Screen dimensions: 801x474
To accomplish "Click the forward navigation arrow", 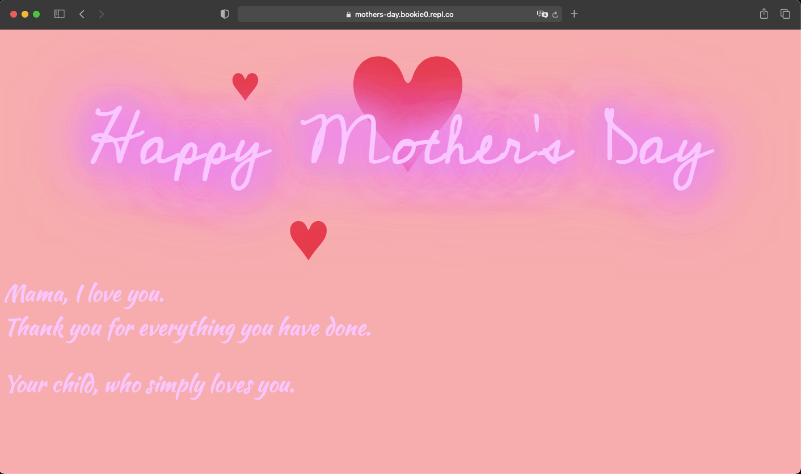I will pyautogui.click(x=102, y=14).
